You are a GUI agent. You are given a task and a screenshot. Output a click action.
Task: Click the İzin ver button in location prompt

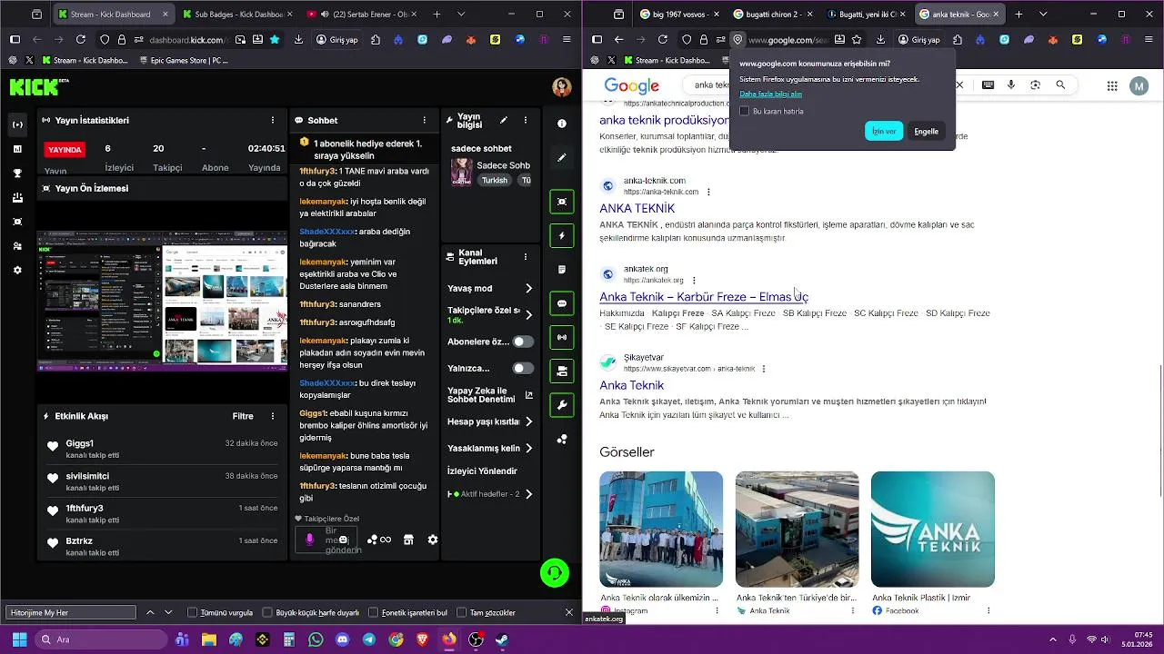tap(884, 131)
